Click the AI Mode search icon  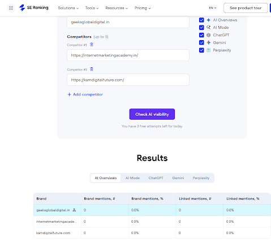tap(208, 28)
